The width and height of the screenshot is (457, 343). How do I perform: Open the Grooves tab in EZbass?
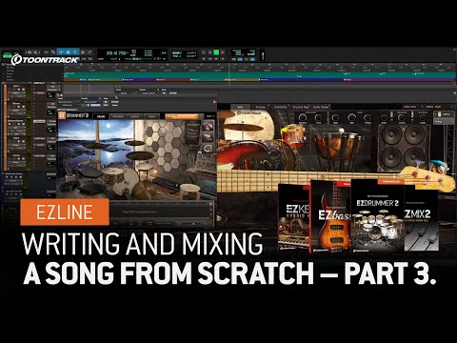(x=261, y=107)
